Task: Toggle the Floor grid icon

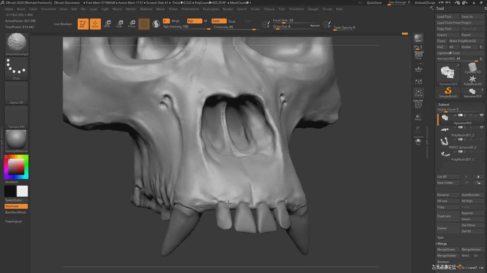Action: [x=418, y=69]
